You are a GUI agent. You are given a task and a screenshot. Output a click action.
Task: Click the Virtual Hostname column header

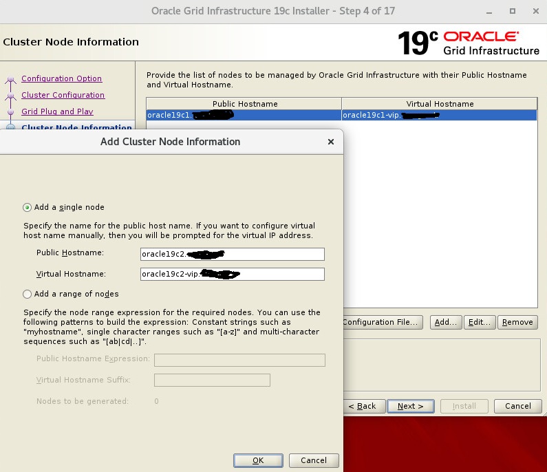440,104
